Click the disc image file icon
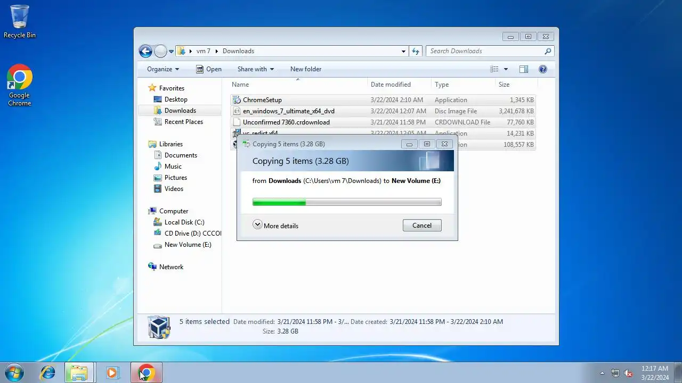Screen dimensions: 682x383 click(237, 111)
